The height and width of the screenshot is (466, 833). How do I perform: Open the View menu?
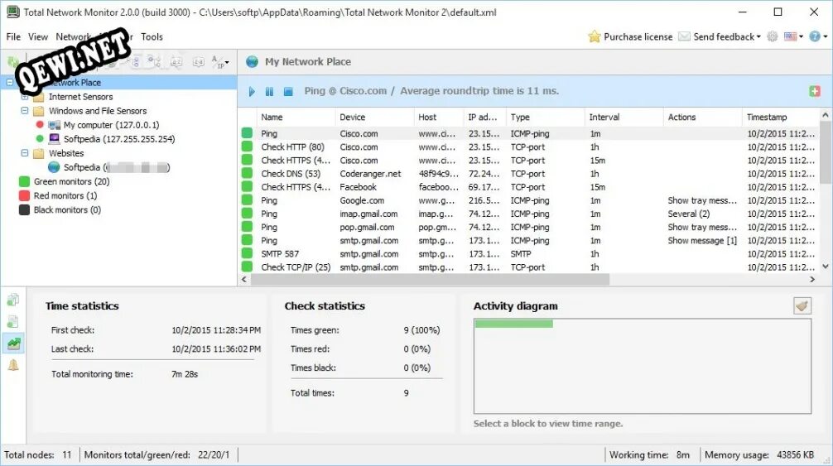(38, 36)
